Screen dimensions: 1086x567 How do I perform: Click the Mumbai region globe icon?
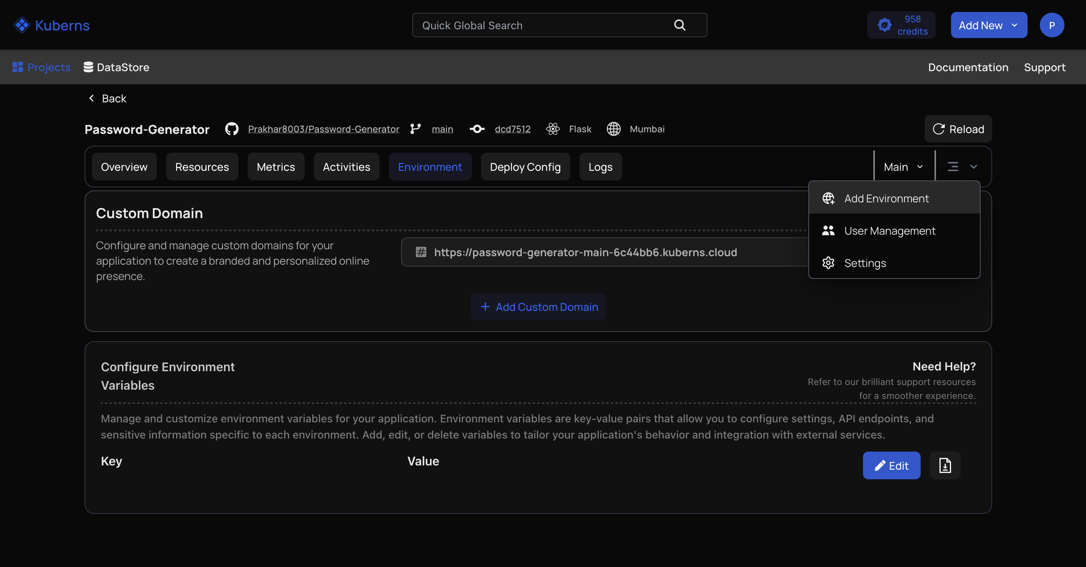[x=613, y=129]
